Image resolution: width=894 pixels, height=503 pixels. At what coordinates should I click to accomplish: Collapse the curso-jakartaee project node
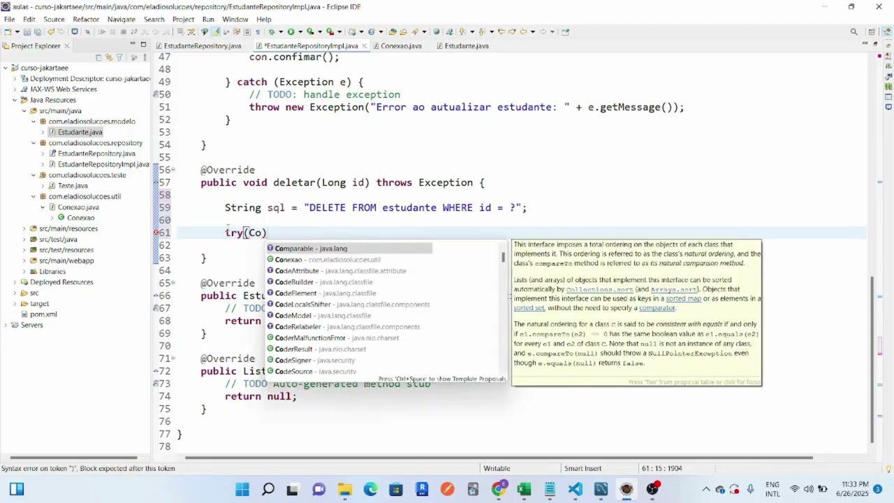click(6, 68)
